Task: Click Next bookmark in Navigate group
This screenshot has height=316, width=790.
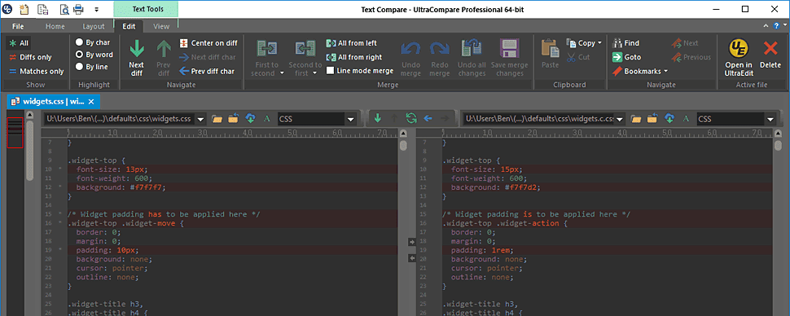Action: pos(685,43)
